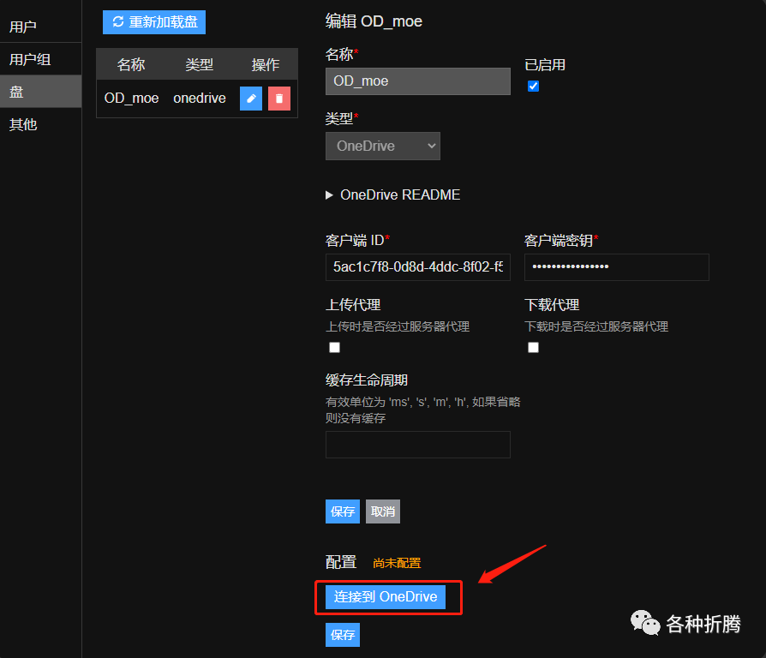This screenshot has height=658, width=766.
Task: Click the 连接到 OneDrive button
Action: tap(386, 597)
